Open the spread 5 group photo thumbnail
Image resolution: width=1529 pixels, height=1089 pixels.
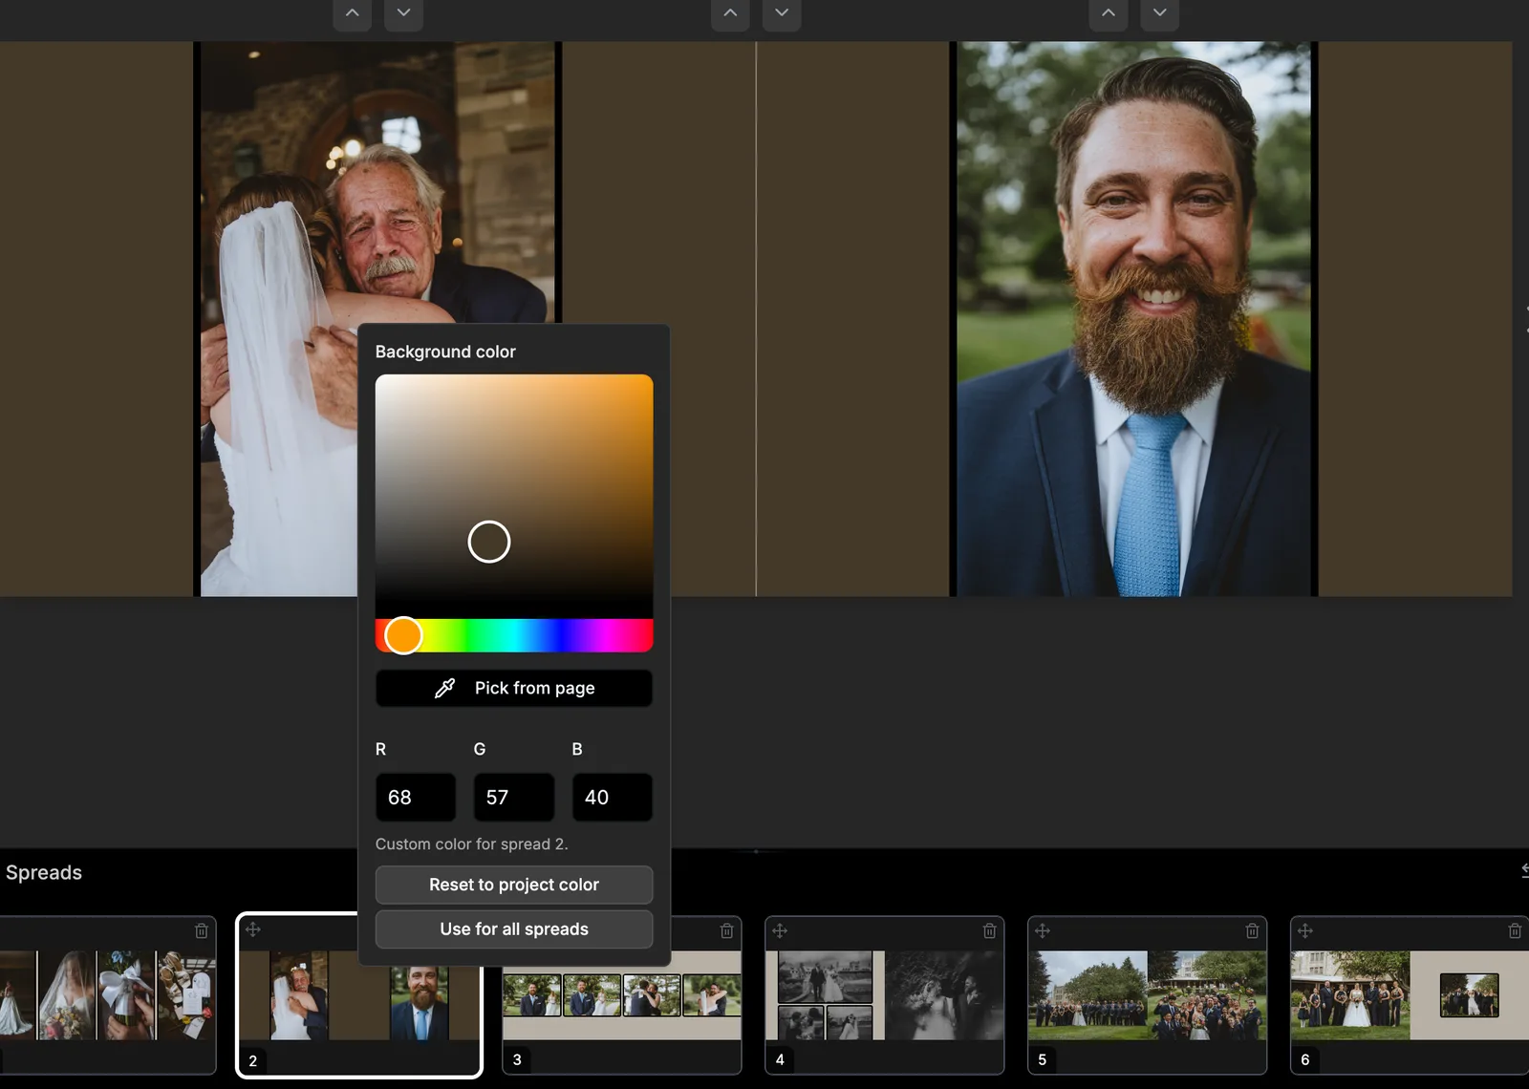click(1148, 995)
